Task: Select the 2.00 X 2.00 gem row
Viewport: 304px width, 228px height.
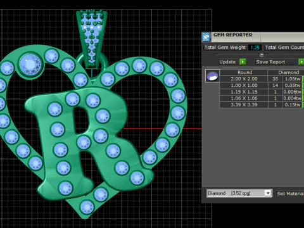Action: (x=261, y=79)
